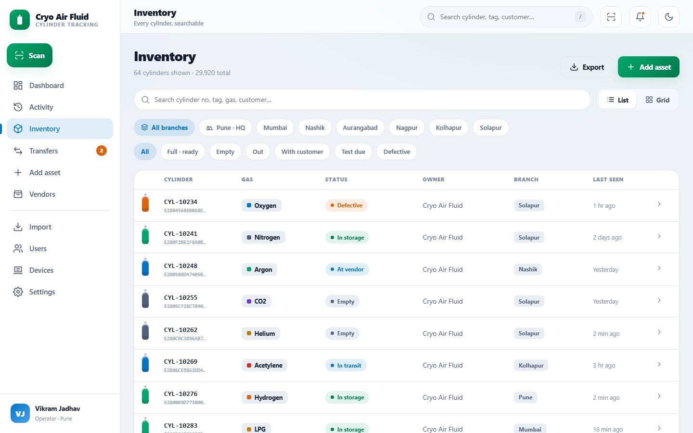Filter by Pune · HQ branch
Viewport: 693px width, 433px height.
click(226, 127)
